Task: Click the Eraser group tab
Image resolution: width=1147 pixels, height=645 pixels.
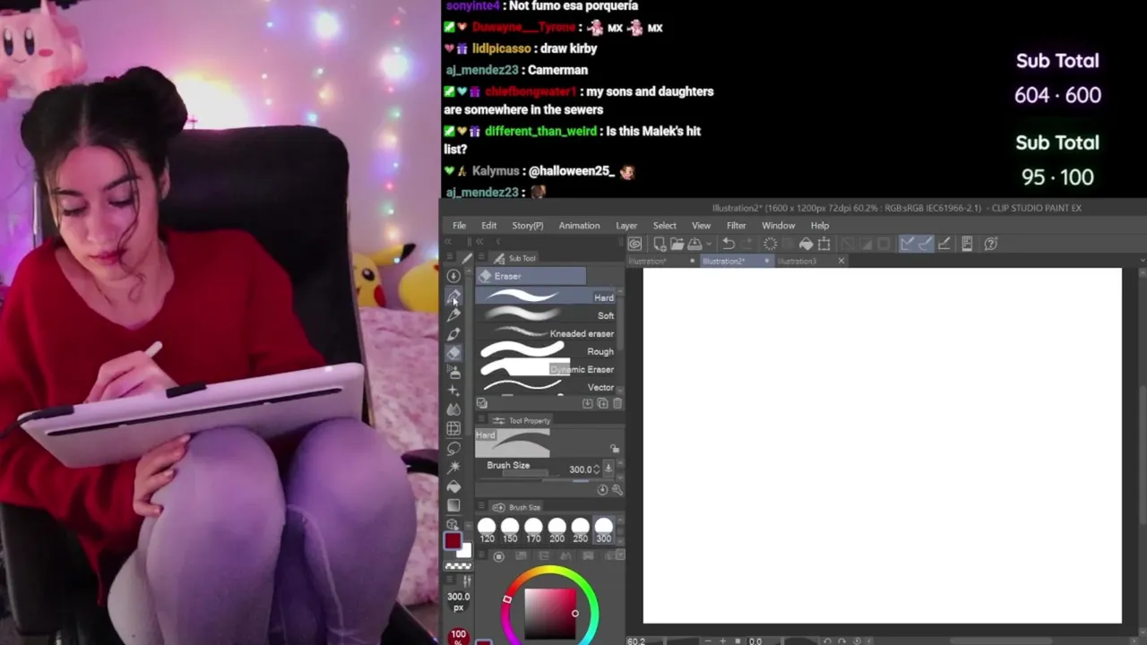Action: [531, 276]
